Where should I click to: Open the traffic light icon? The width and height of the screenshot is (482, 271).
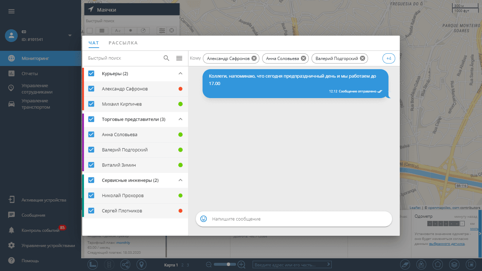click(x=109, y=264)
